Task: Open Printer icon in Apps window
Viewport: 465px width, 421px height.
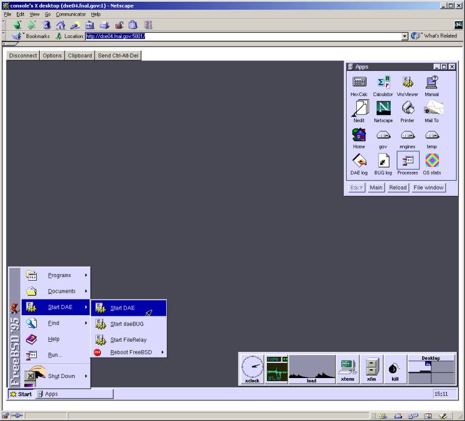Action: pyautogui.click(x=408, y=112)
